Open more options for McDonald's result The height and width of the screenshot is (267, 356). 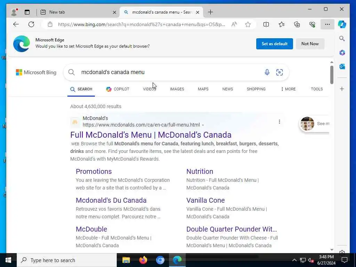(x=279, y=122)
